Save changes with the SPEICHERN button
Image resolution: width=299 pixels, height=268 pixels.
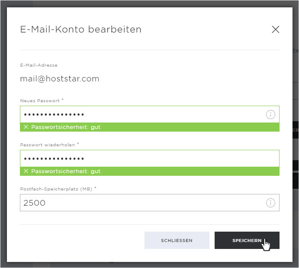(247, 240)
